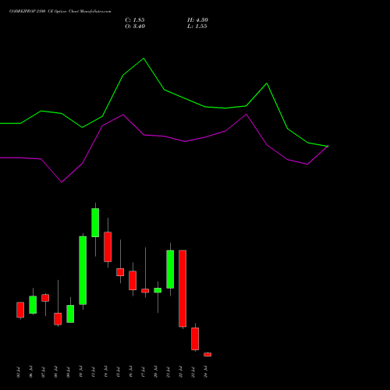The height and width of the screenshot is (390, 390).
Task: Click the chart title GODREJPROP CE Options Chart
Action: tap(60, 12)
